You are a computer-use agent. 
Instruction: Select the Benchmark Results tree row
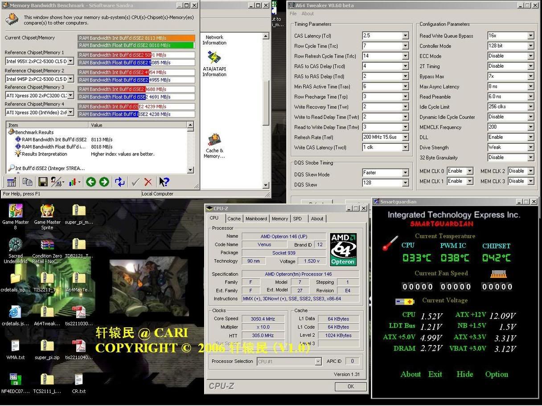[31, 132]
